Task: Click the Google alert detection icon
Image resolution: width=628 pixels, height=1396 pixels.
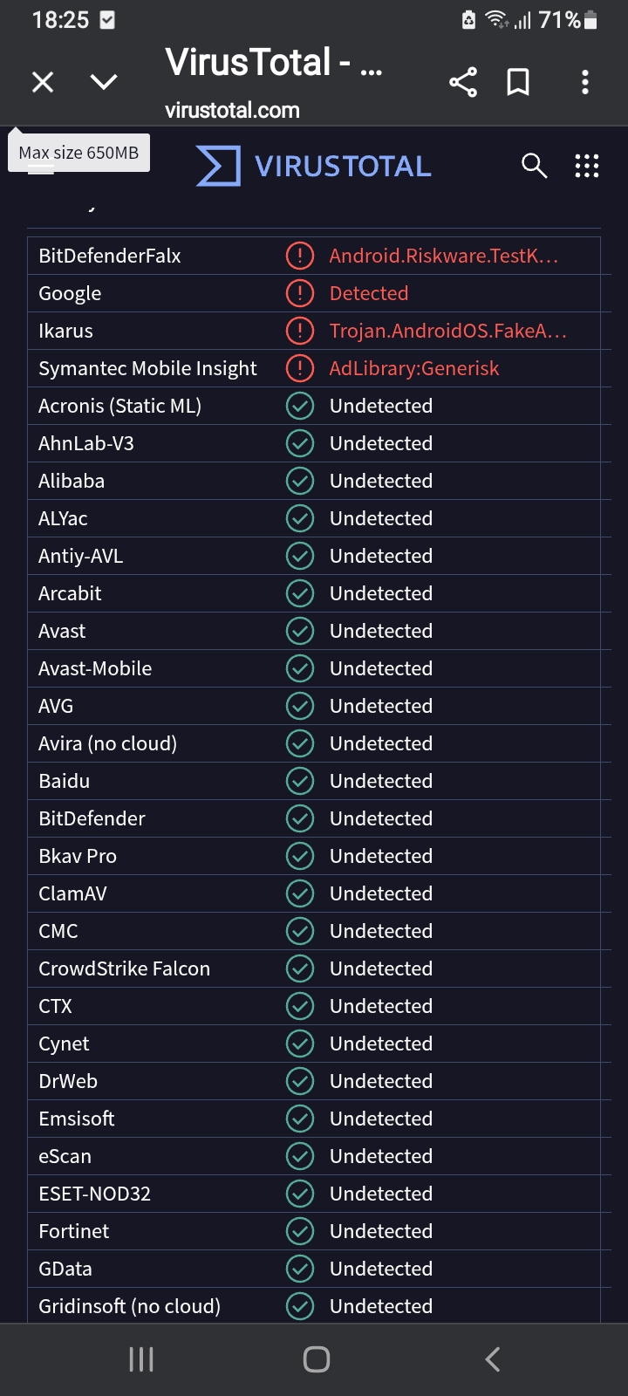Action: 300,293
